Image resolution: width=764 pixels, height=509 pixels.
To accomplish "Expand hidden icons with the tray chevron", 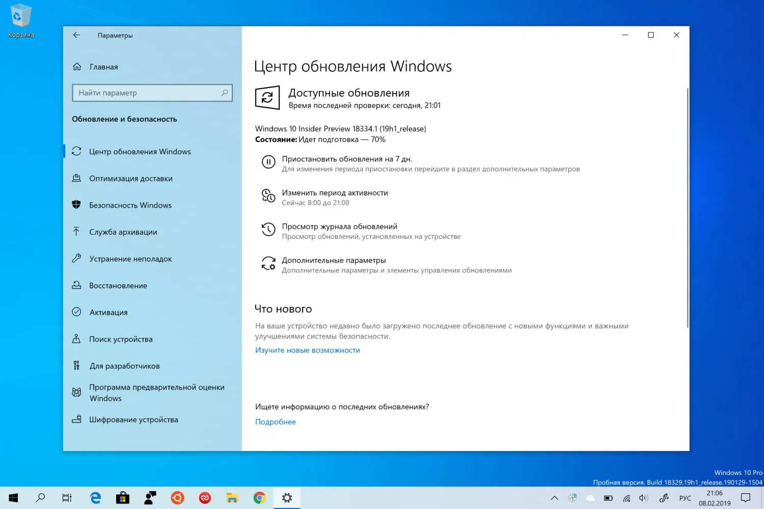I will [554, 497].
